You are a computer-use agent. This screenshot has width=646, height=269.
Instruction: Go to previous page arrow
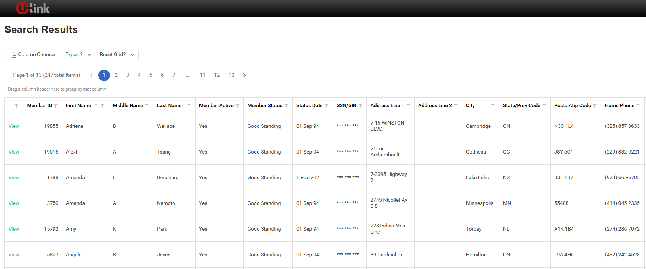91,75
